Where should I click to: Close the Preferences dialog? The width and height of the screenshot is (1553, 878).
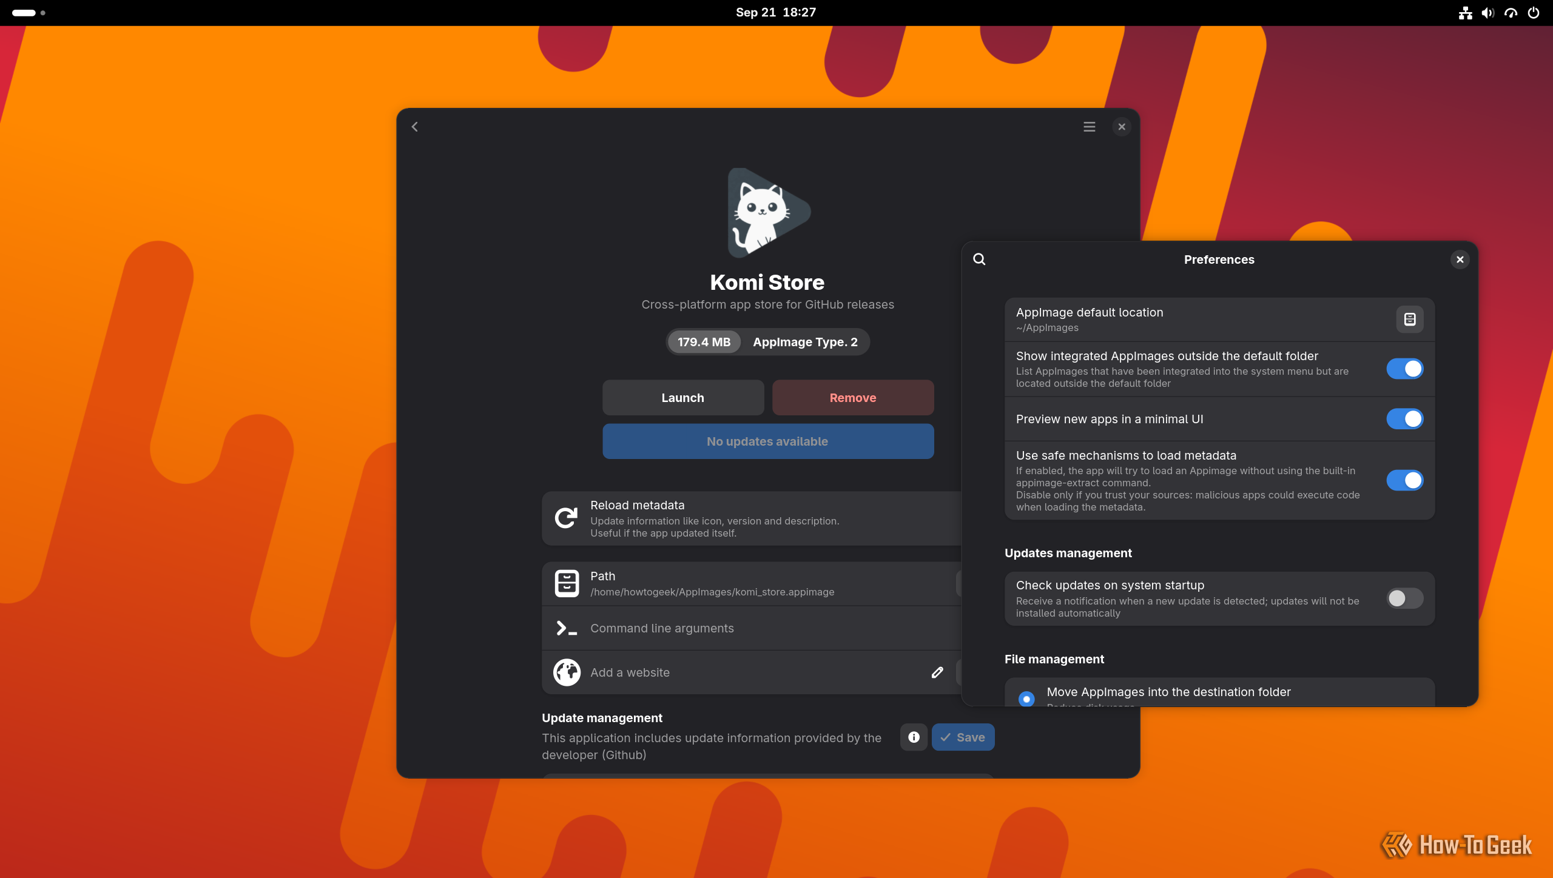click(1460, 260)
